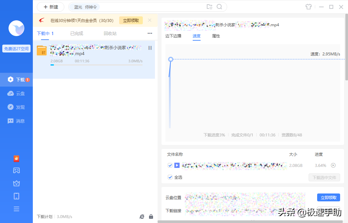Open the sidebar hamburger menu
The height and width of the screenshot is (223, 348).
pyautogui.click(x=16, y=209)
